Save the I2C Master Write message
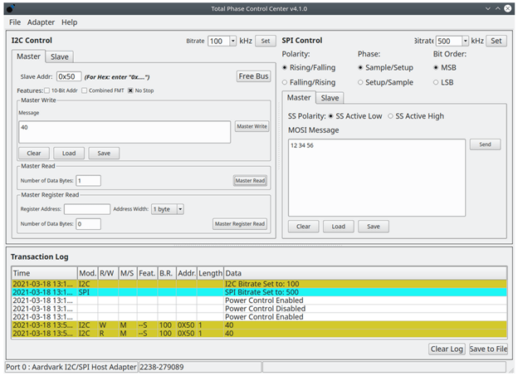 pos(104,154)
